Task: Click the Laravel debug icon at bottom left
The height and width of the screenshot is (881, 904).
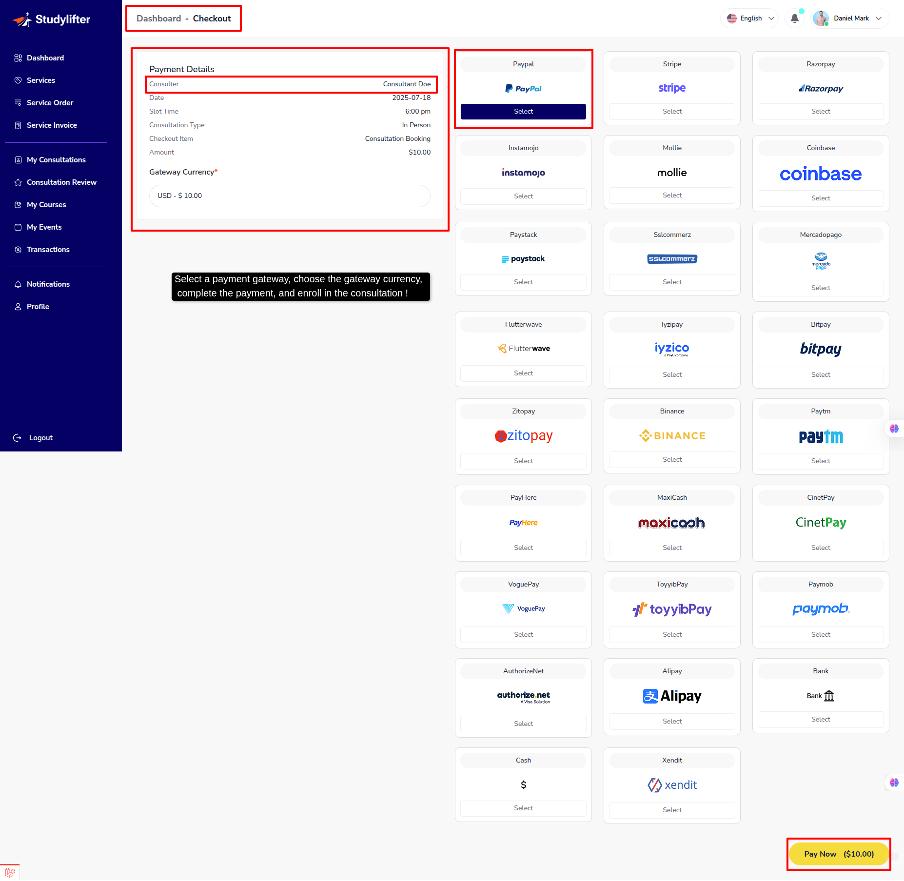Action: tap(10, 872)
